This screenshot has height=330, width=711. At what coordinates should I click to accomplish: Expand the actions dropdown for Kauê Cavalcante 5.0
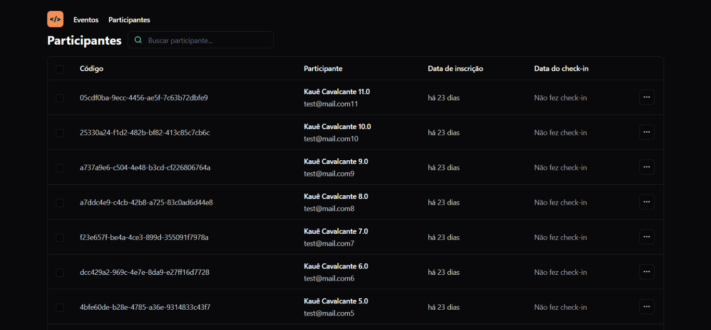point(646,307)
